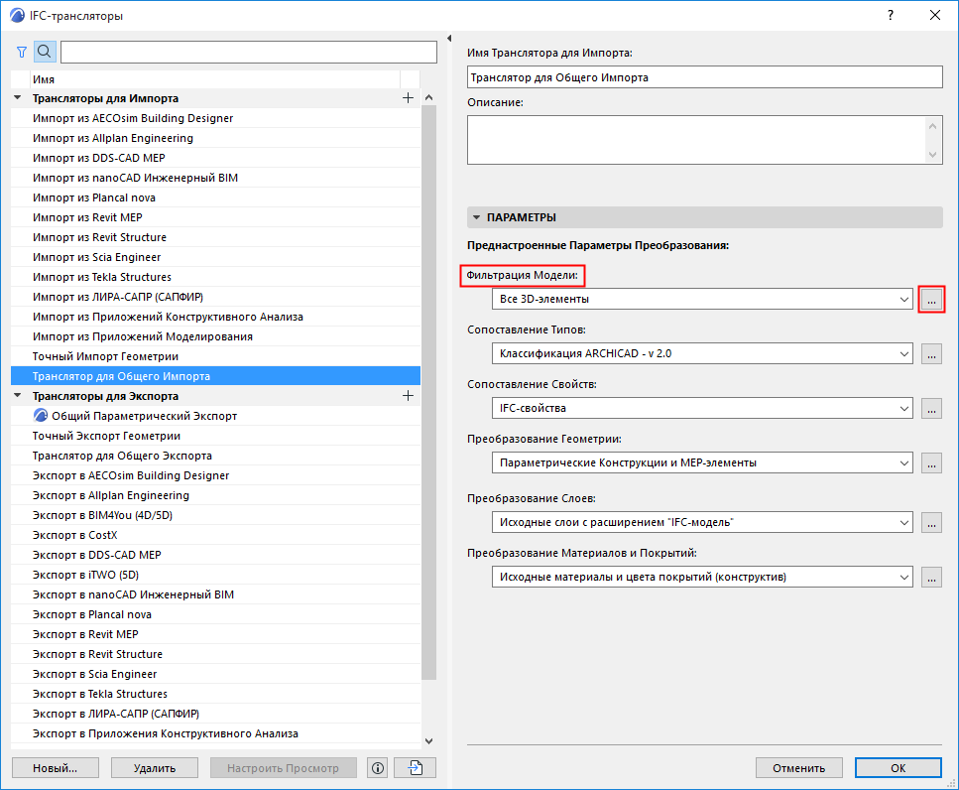Click the translator search input field
The image size is (959, 790).
(x=249, y=52)
